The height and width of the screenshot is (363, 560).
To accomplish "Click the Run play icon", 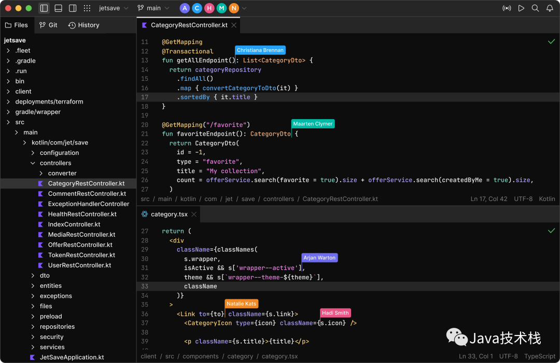I will [521, 8].
